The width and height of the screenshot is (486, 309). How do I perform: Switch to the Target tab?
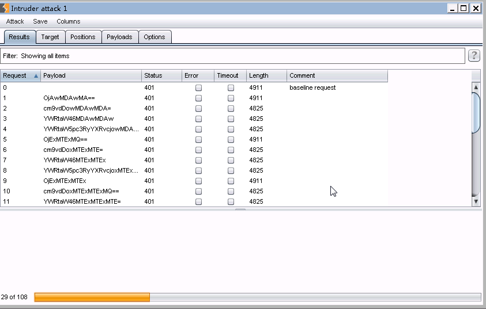coord(50,37)
